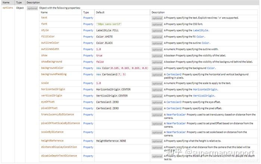Screen dimensions: 261x164
Task: Click NearFarScalar link in translucencyByDistance row
Action: coord(177,115)
